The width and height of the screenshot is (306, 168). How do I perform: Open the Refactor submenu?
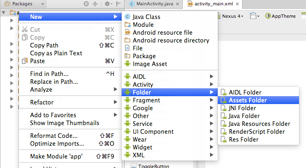pos(70,102)
